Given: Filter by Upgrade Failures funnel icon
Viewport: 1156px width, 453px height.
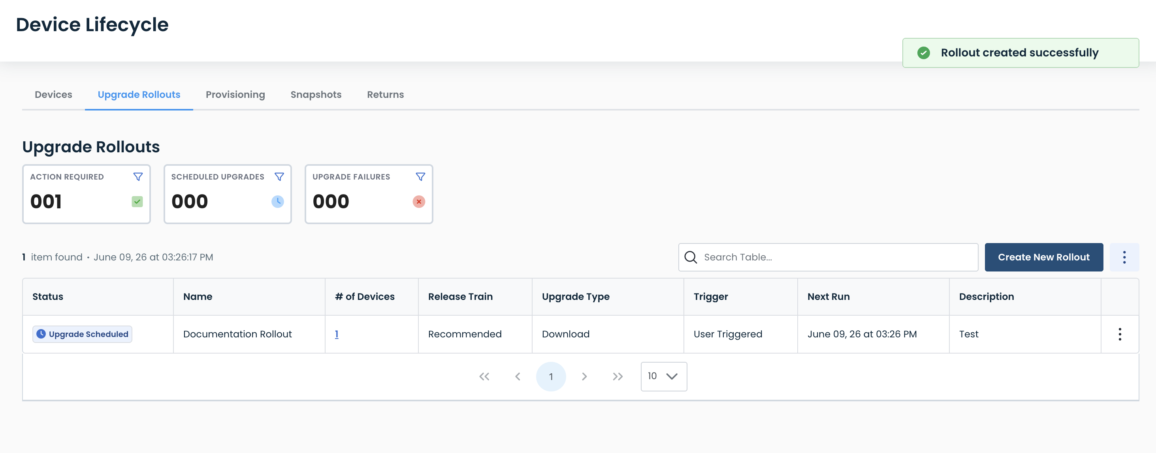Looking at the screenshot, I should (x=420, y=177).
